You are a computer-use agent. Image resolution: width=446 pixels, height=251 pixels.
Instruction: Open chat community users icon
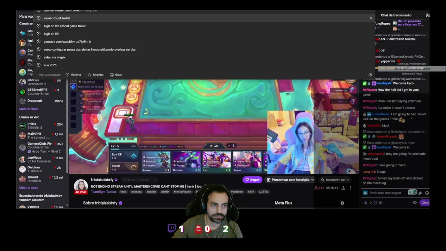tap(428, 15)
